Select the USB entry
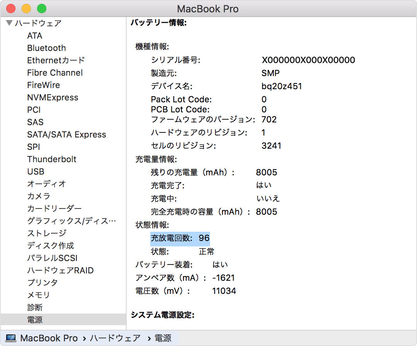Image resolution: width=417 pixels, height=346 pixels. click(x=36, y=171)
